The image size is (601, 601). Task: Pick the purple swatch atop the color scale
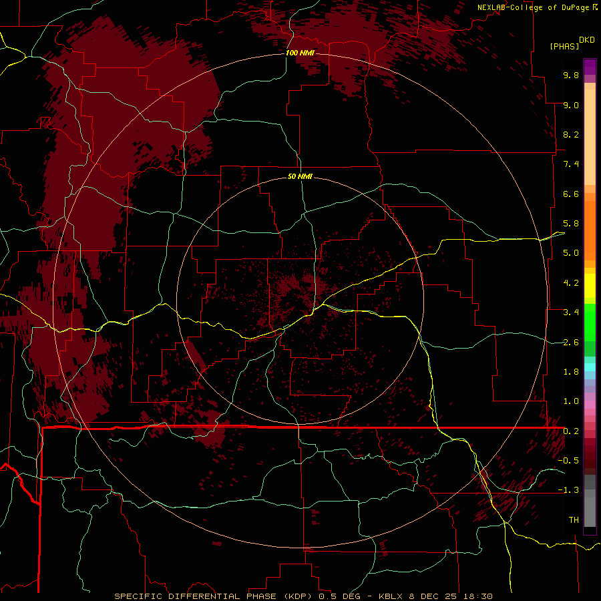[x=590, y=67]
